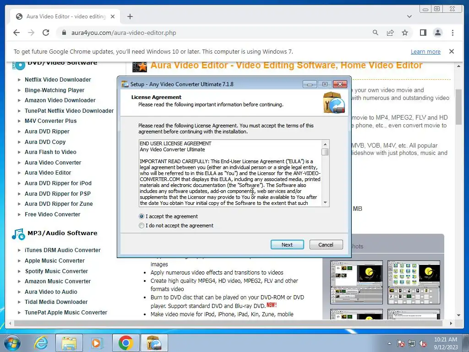Click Next in the Setup dialog
Screen dimensions: 469x352
(287, 245)
